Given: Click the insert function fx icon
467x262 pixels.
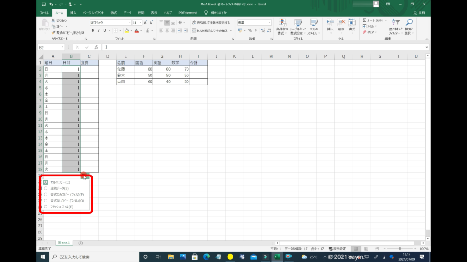Looking at the screenshot, I should pyautogui.click(x=96, y=47).
